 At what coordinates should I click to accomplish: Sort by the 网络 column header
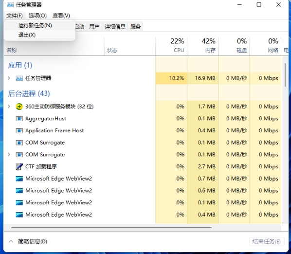pos(265,46)
